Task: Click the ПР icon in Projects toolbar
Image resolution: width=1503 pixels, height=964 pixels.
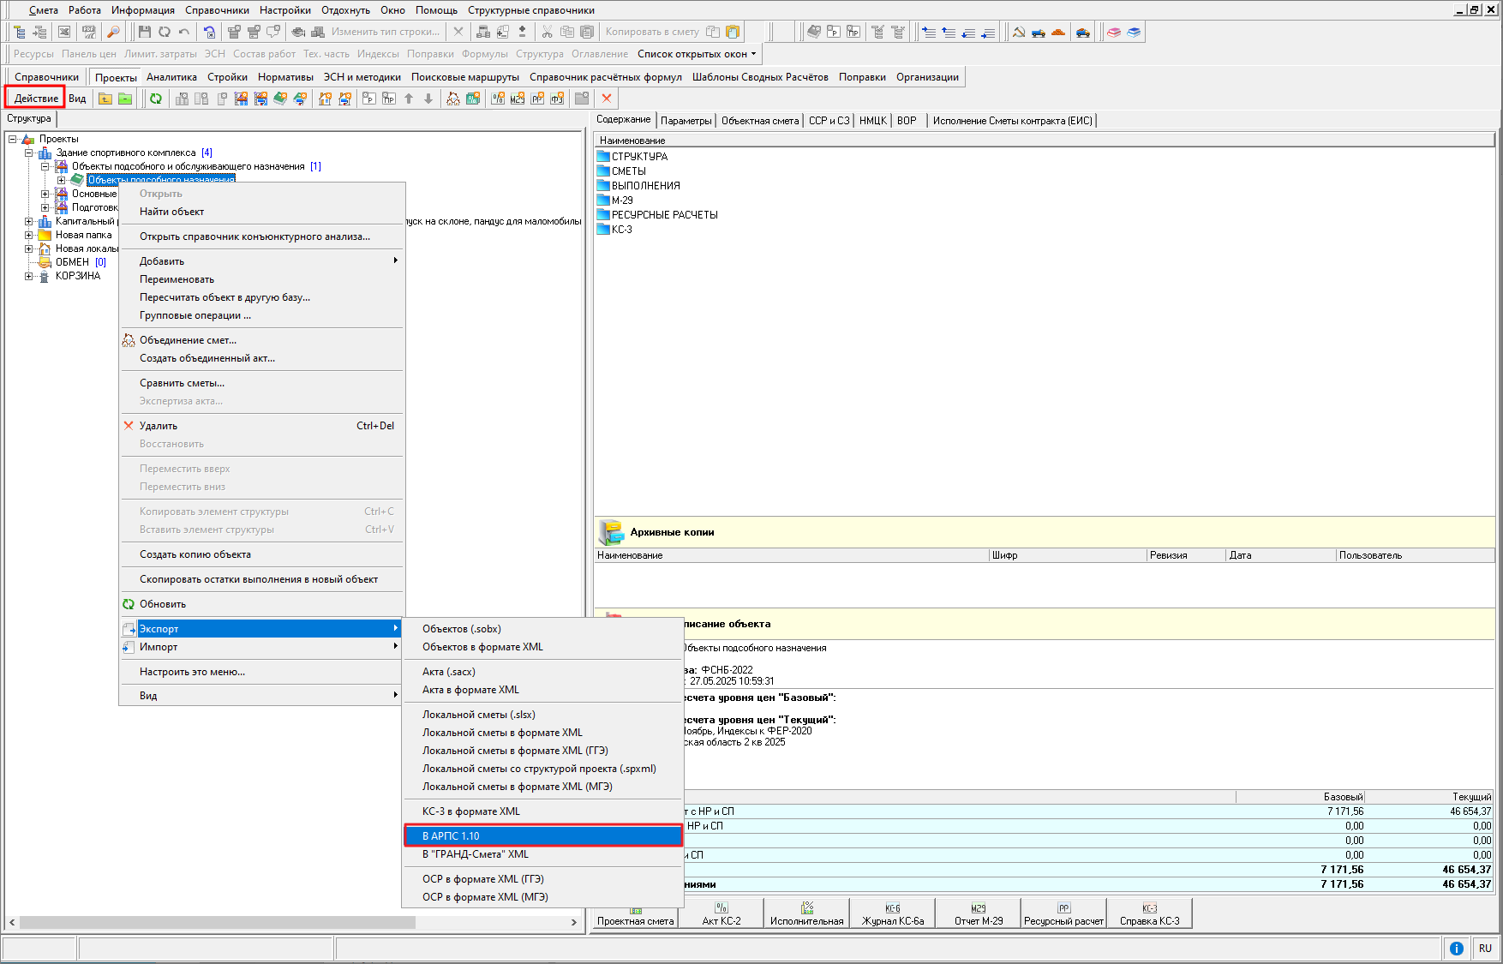Action: (x=389, y=99)
